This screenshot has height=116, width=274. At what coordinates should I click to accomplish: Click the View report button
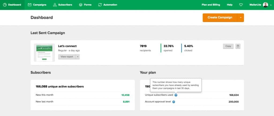click(67, 57)
